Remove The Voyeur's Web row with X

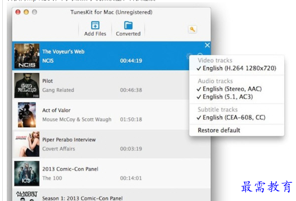pos(207,45)
